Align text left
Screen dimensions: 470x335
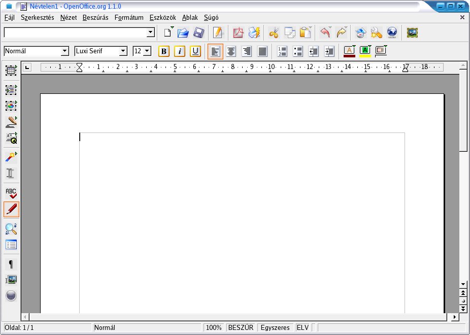point(215,51)
